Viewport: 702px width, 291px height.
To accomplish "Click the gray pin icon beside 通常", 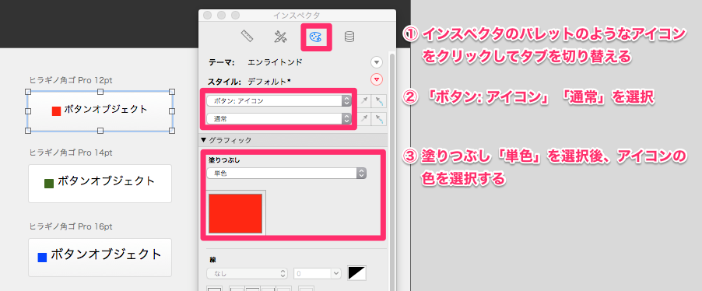I will (x=364, y=118).
